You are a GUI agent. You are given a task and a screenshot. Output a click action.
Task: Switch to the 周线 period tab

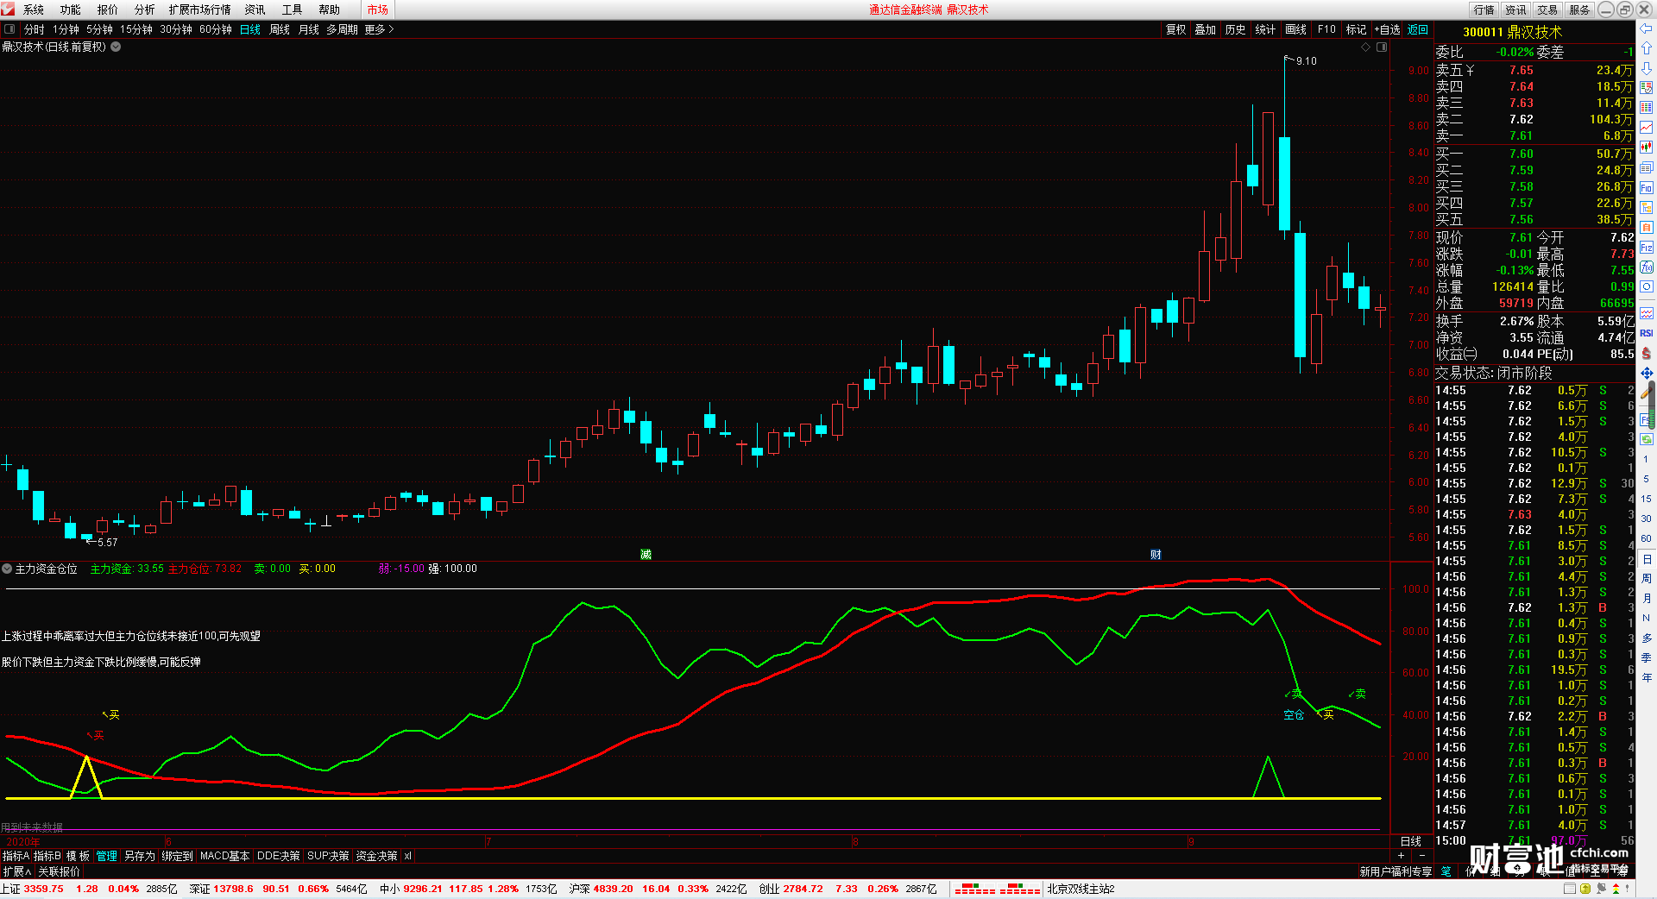[x=280, y=29]
